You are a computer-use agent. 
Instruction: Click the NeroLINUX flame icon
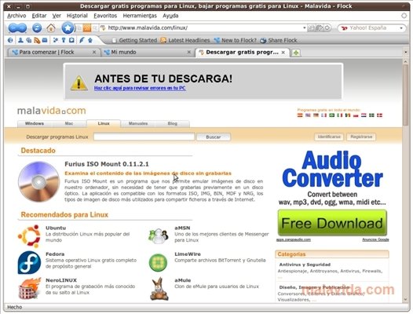[29, 288]
